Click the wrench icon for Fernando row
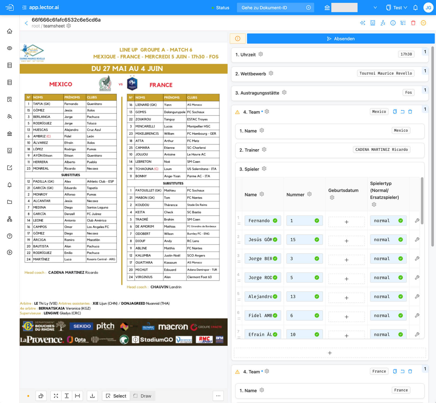The width and height of the screenshot is (436, 403). point(417,221)
